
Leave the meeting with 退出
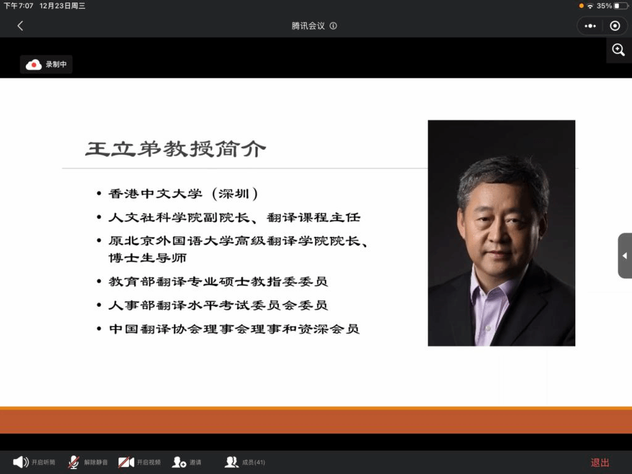(x=600, y=462)
